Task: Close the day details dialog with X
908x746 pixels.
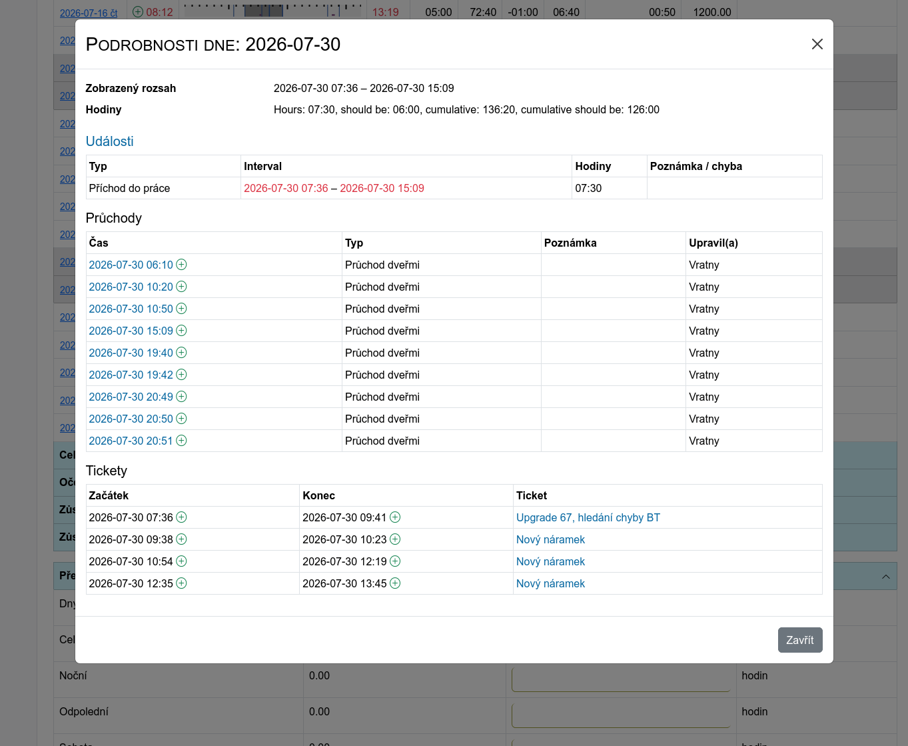Action: click(x=817, y=44)
